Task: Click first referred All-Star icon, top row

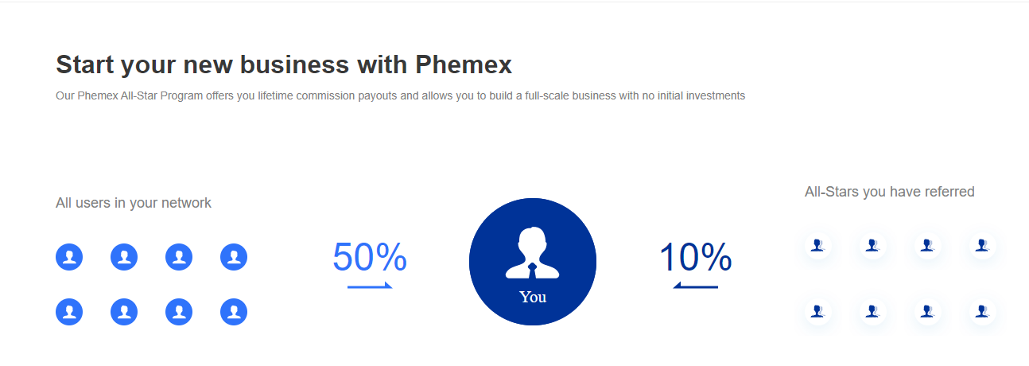Action: 817,246
